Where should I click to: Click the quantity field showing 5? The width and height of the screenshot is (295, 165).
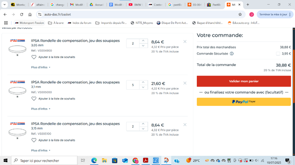tap(133, 85)
